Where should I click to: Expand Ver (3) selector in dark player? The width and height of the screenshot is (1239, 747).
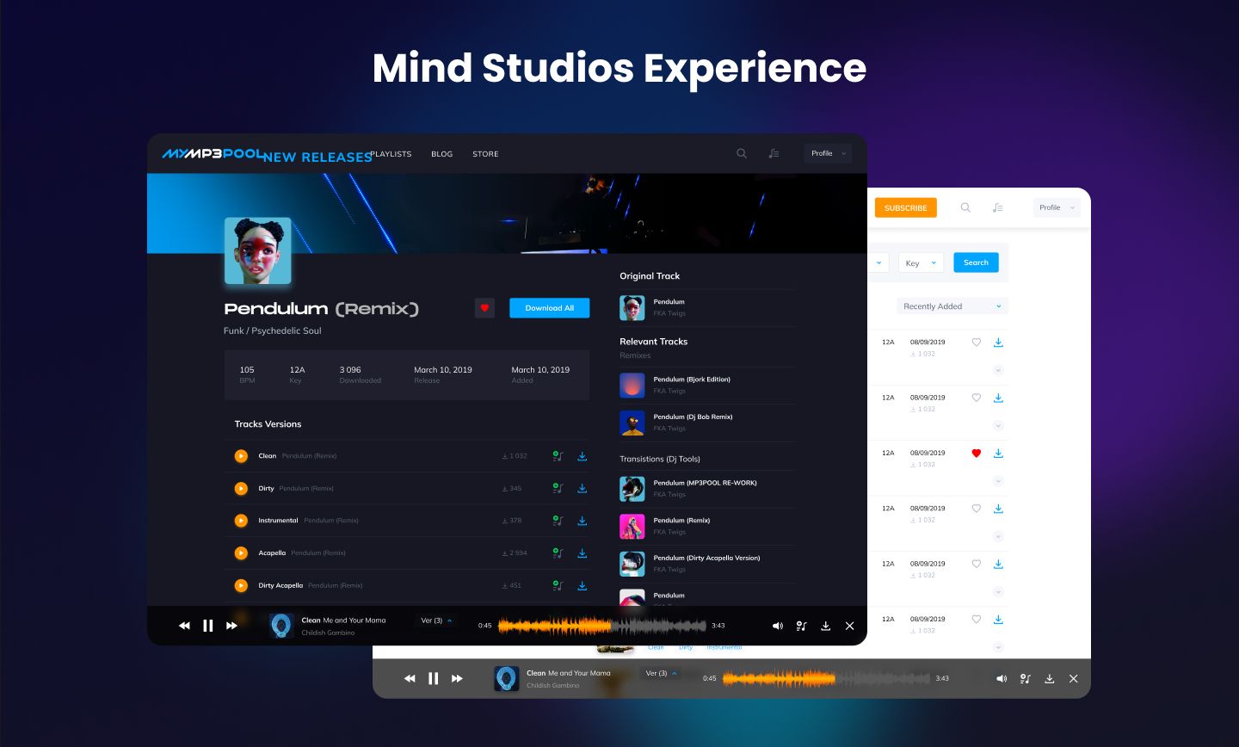coord(436,620)
